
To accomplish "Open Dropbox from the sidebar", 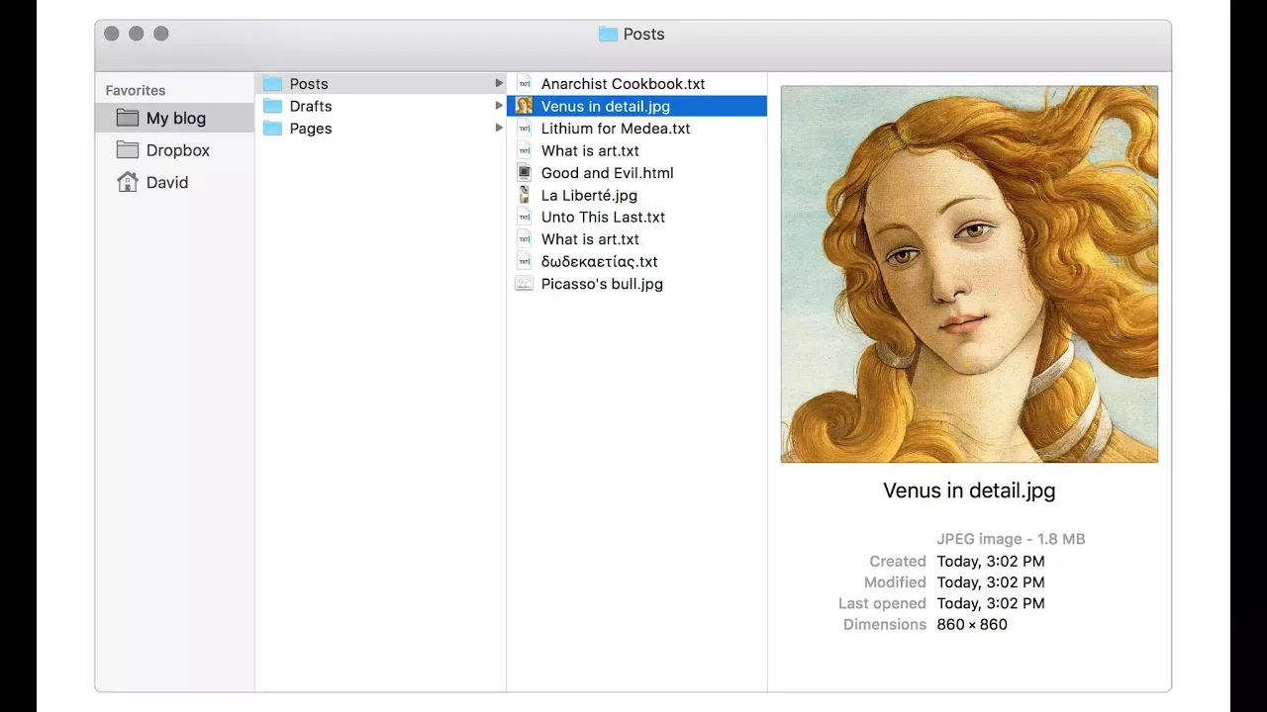I will click(178, 150).
